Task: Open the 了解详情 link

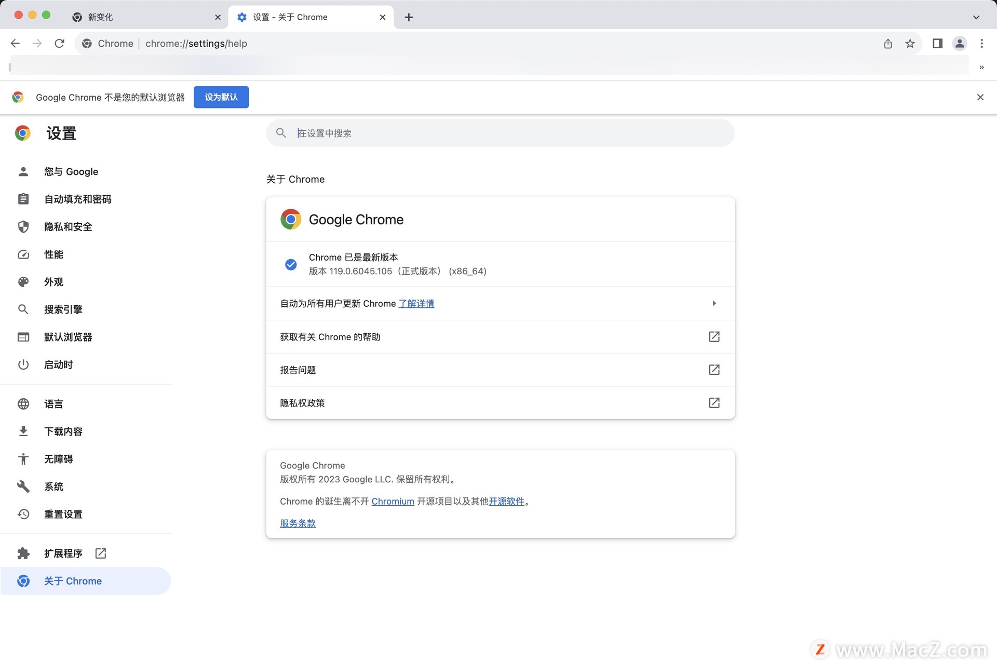Action: (416, 304)
